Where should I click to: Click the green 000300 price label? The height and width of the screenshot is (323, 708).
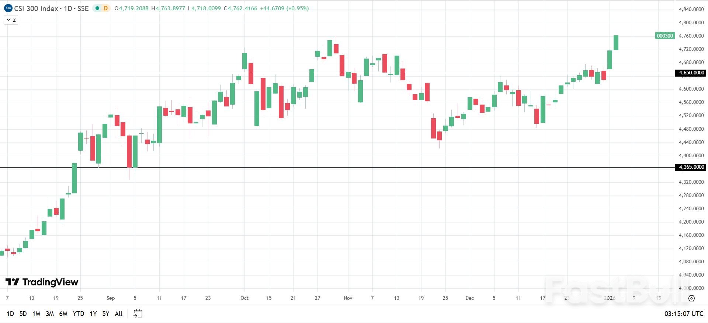tap(665, 36)
